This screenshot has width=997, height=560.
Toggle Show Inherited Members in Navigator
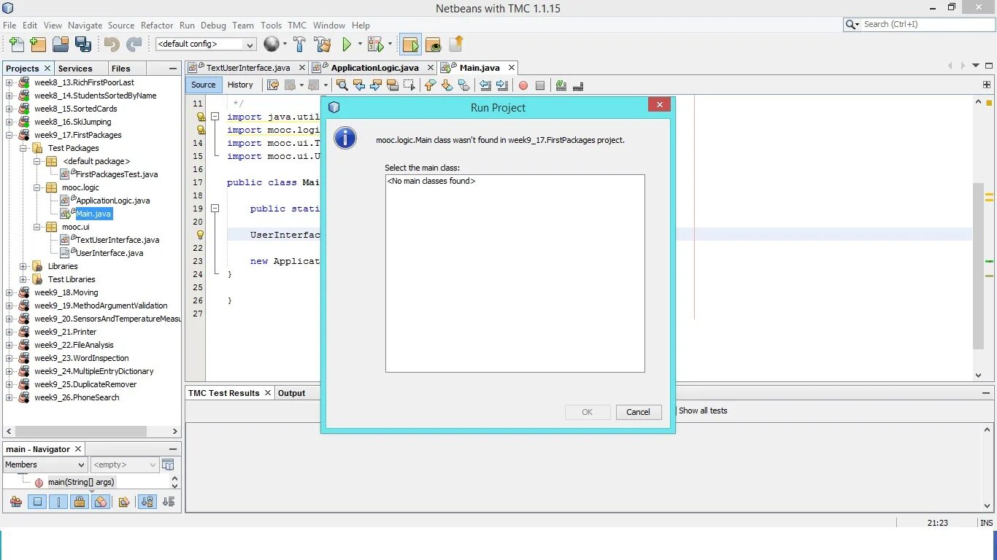click(x=16, y=502)
